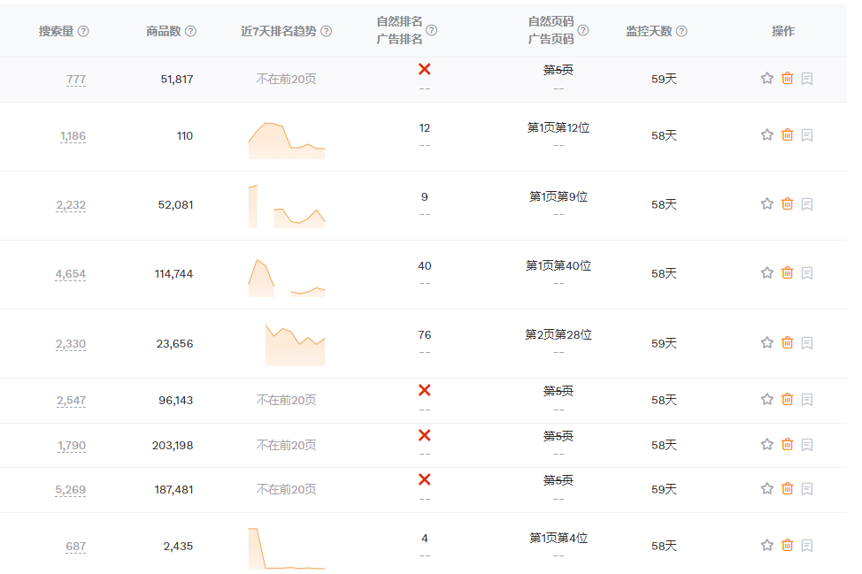Click the note icon in the 5,269 row
Viewport: 862px width, 574px height.
click(808, 489)
